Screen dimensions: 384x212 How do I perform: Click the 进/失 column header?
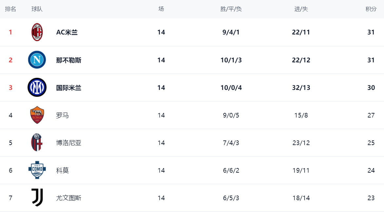[301, 9]
